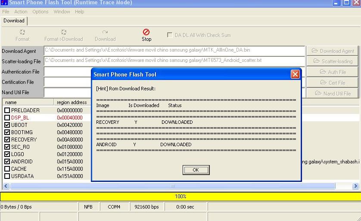Click the 'name' column header
361x221 pixels.
pos(28,102)
